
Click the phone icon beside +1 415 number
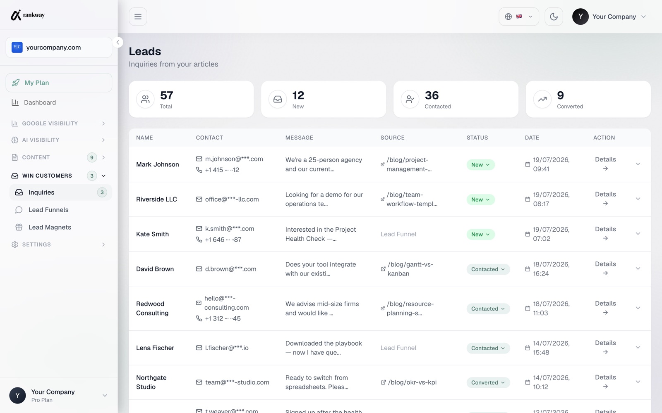[x=199, y=170]
